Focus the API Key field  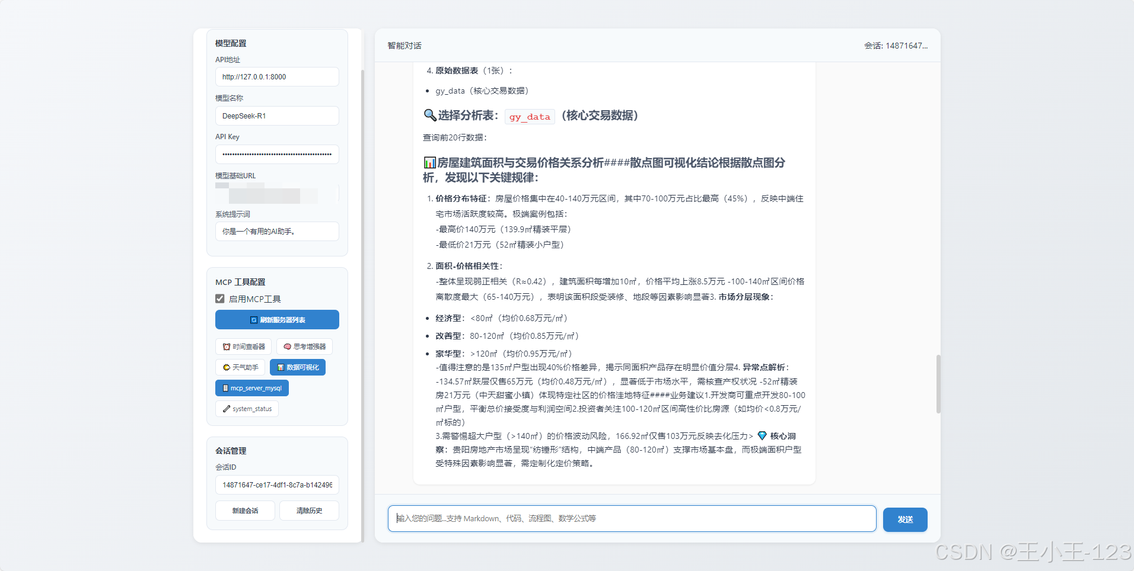click(276, 154)
